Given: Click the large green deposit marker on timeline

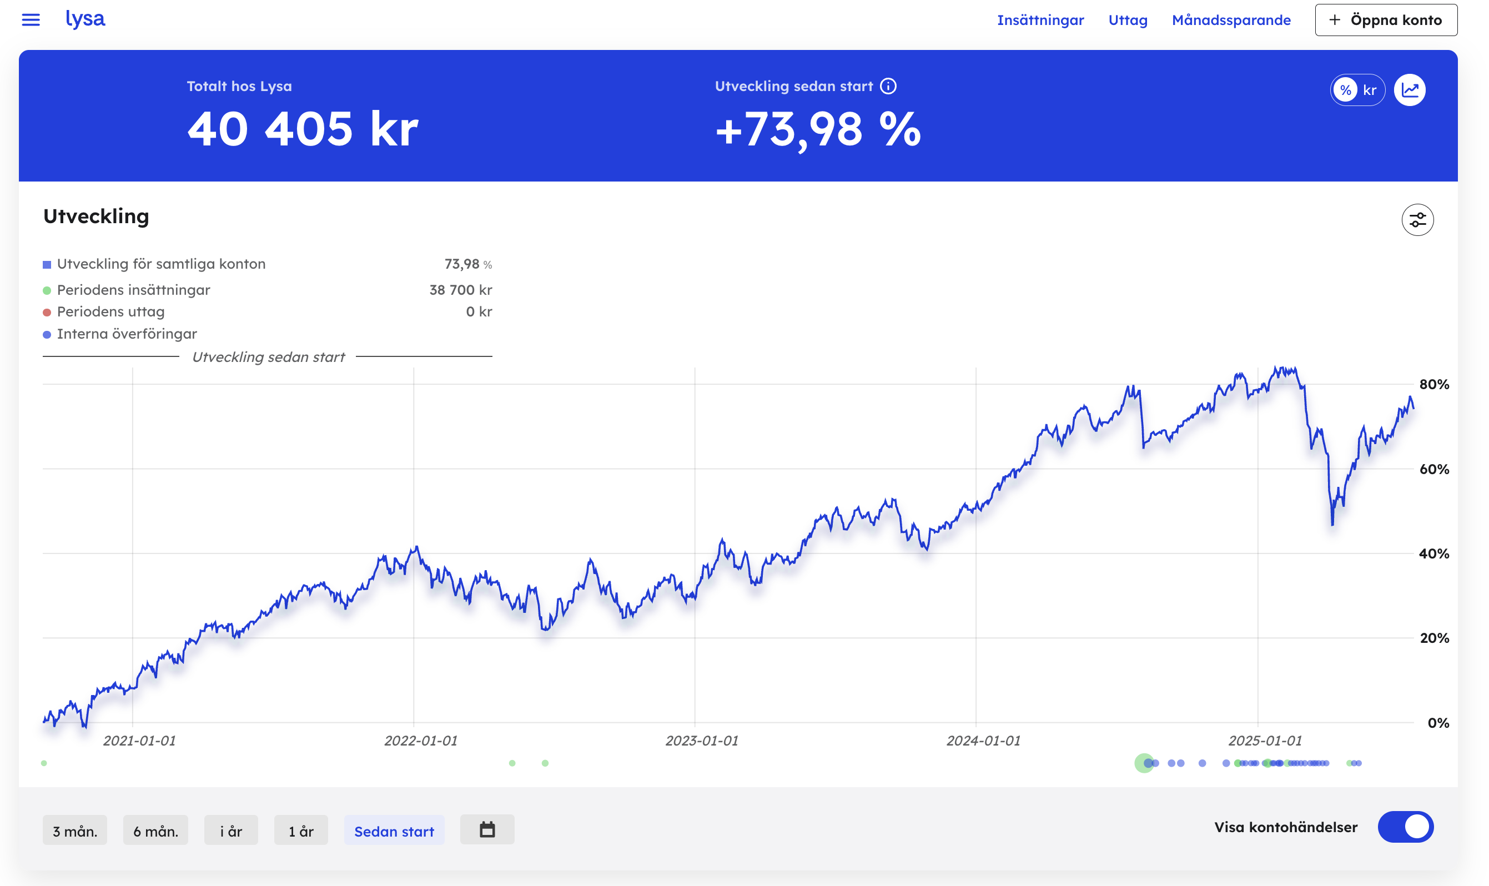Looking at the screenshot, I should (1144, 763).
